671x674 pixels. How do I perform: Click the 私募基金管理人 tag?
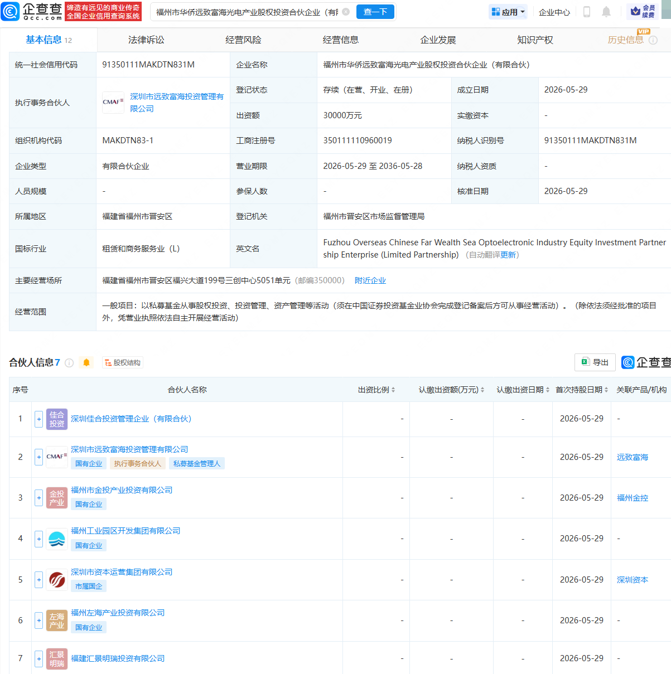(197, 464)
